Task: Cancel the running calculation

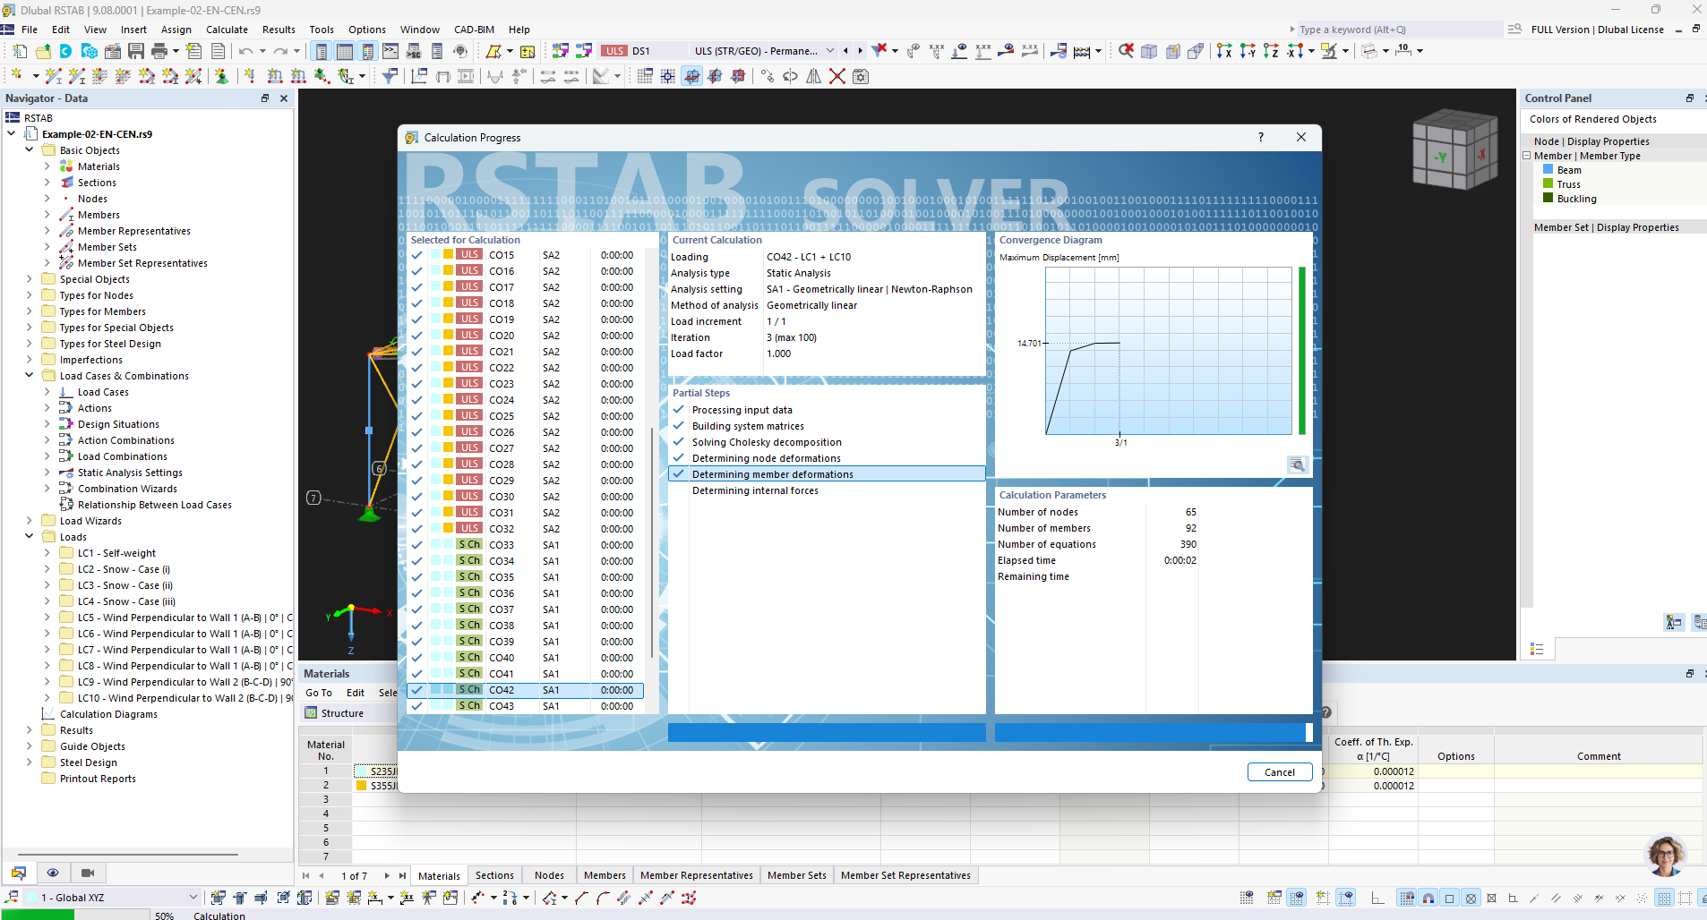Action: pos(1279,772)
